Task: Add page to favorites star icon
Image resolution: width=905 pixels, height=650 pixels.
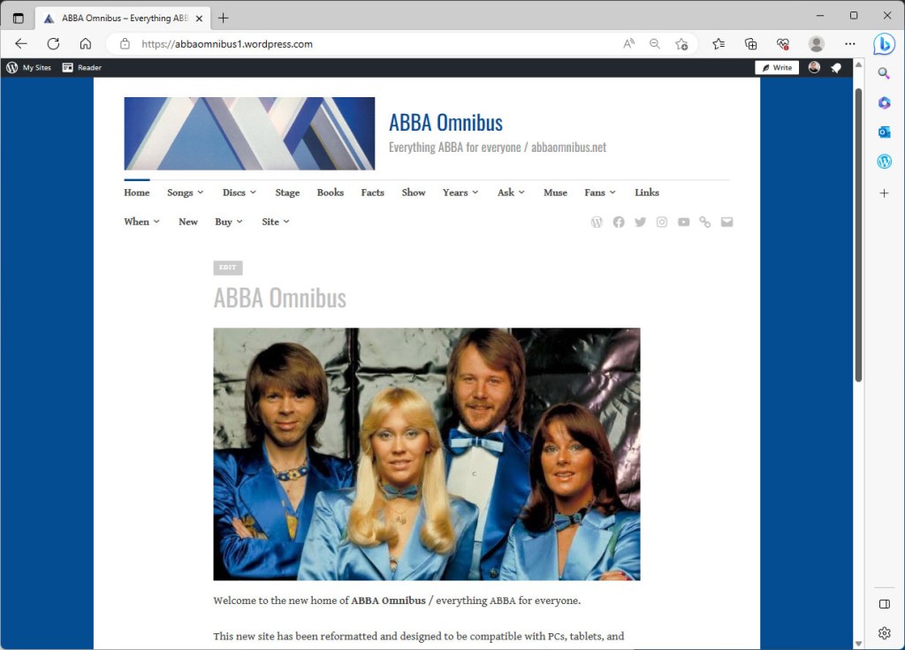Action: (x=681, y=44)
